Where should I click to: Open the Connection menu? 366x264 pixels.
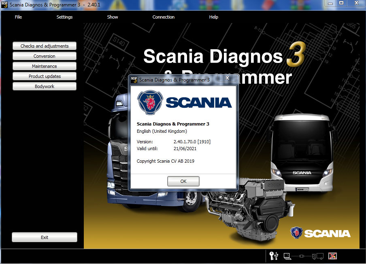[164, 17]
